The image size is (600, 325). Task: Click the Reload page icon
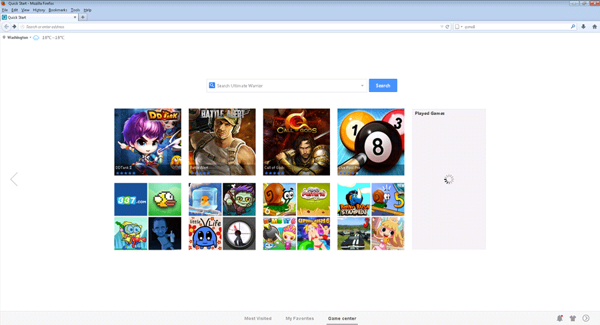pos(447,27)
